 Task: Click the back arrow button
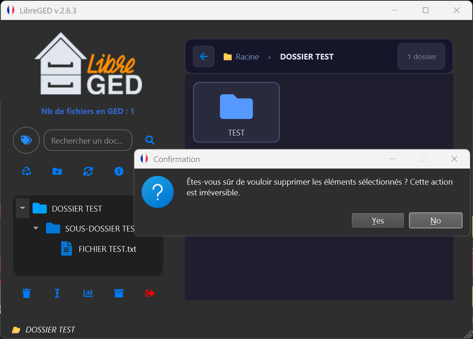[204, 57]
